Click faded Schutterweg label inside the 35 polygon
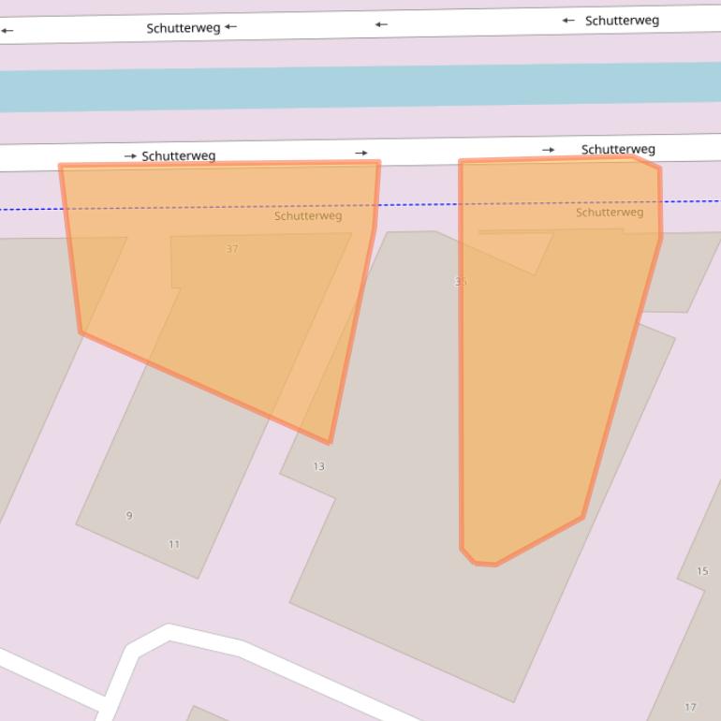 coord(610,213)
